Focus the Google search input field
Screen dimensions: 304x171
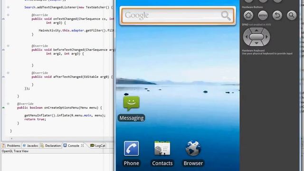tap(178, 16)
